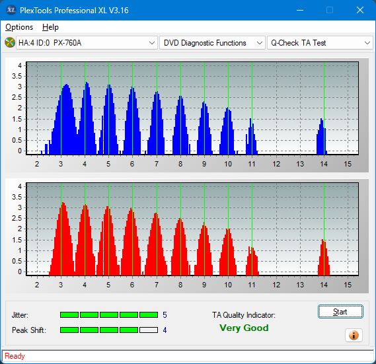Image resolution: width=376 pixels, height=364 pixels.
Task: Click the Peak Shift level bar
Action: 109,330
